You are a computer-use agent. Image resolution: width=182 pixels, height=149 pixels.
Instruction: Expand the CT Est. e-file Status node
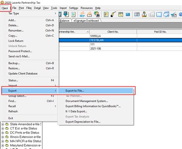pos(3,129)
